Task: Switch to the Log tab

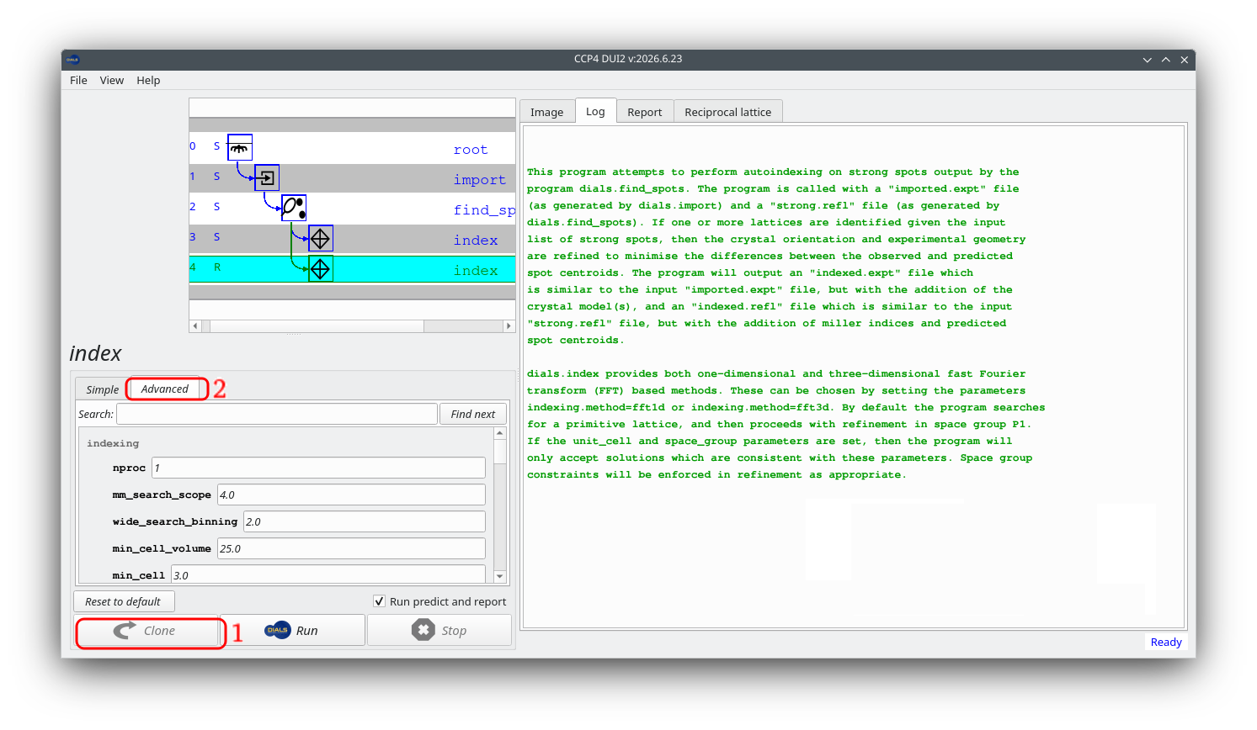Action: [x=595, y=111]
